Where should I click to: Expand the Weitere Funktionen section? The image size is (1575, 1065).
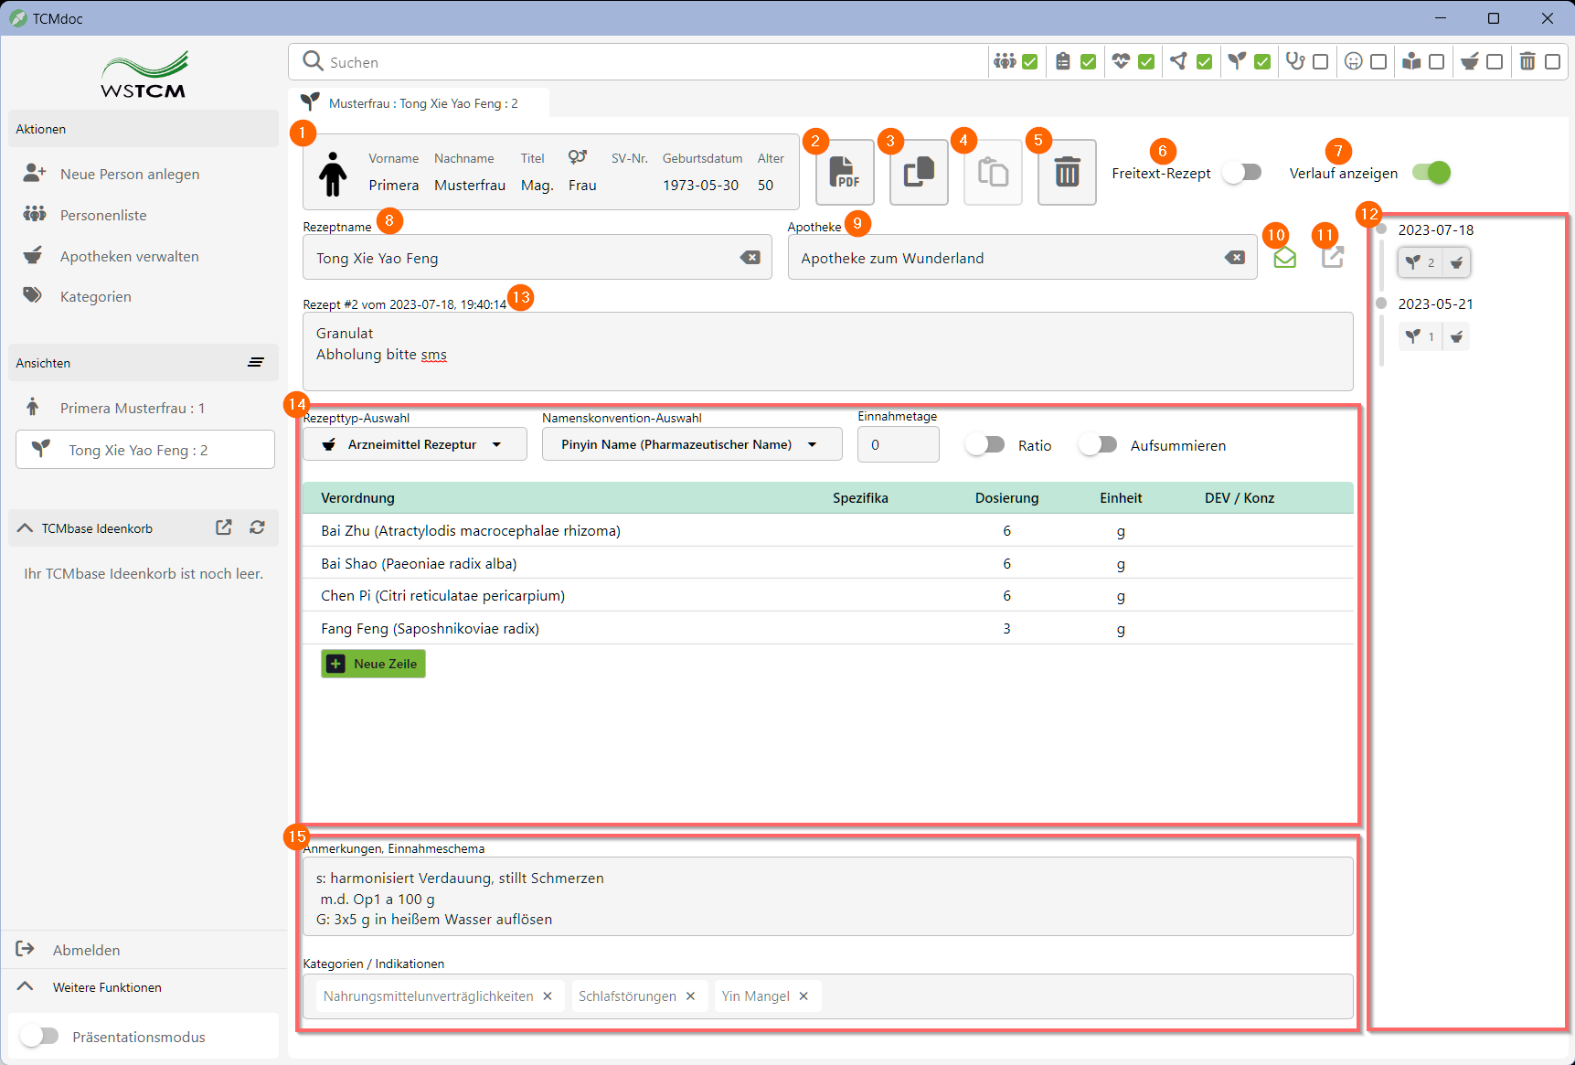[106, 987]
